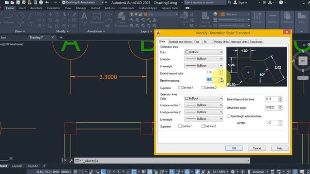The height and width of the screenshot is (174, 310).
Task: Toggle Suppress Ext line 1 checkbox
Action: click(x=180, y=126)
